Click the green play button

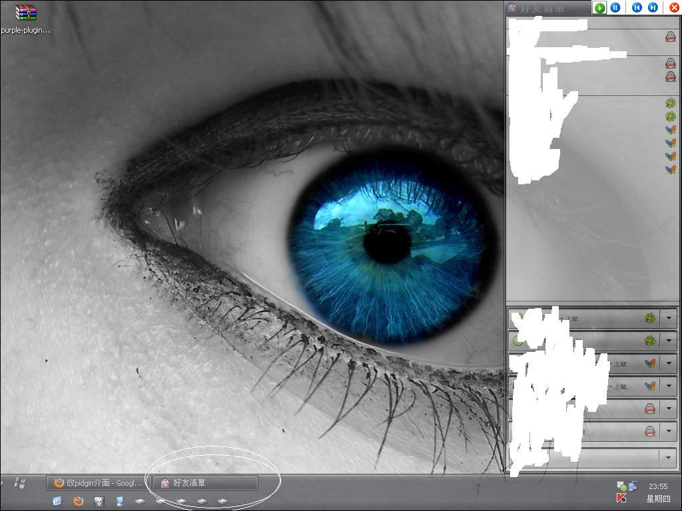click(599, 8)
